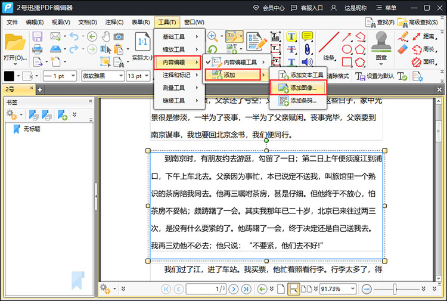Open the Member Center link
This screenshot has width=447, height=301.
(x=269, y=8)
